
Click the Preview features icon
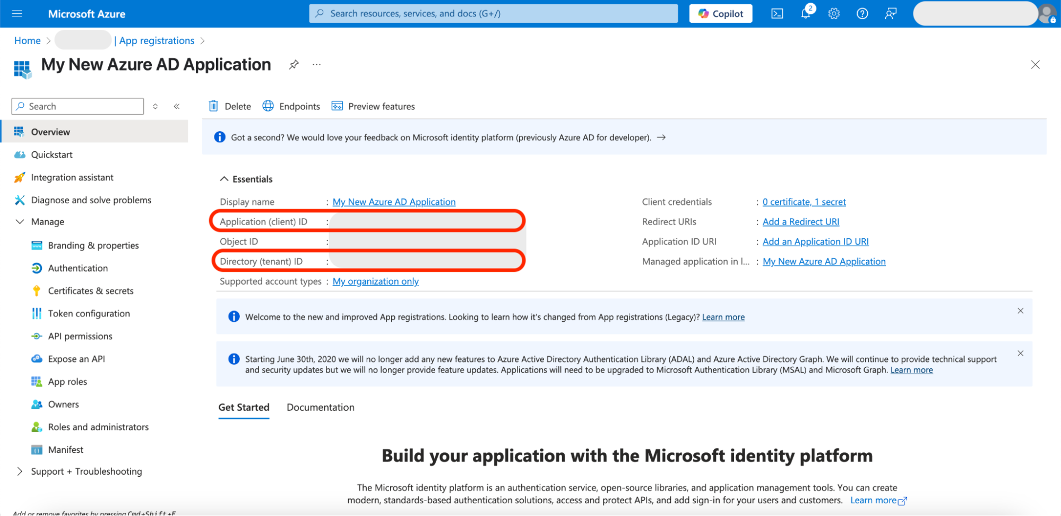337,106
